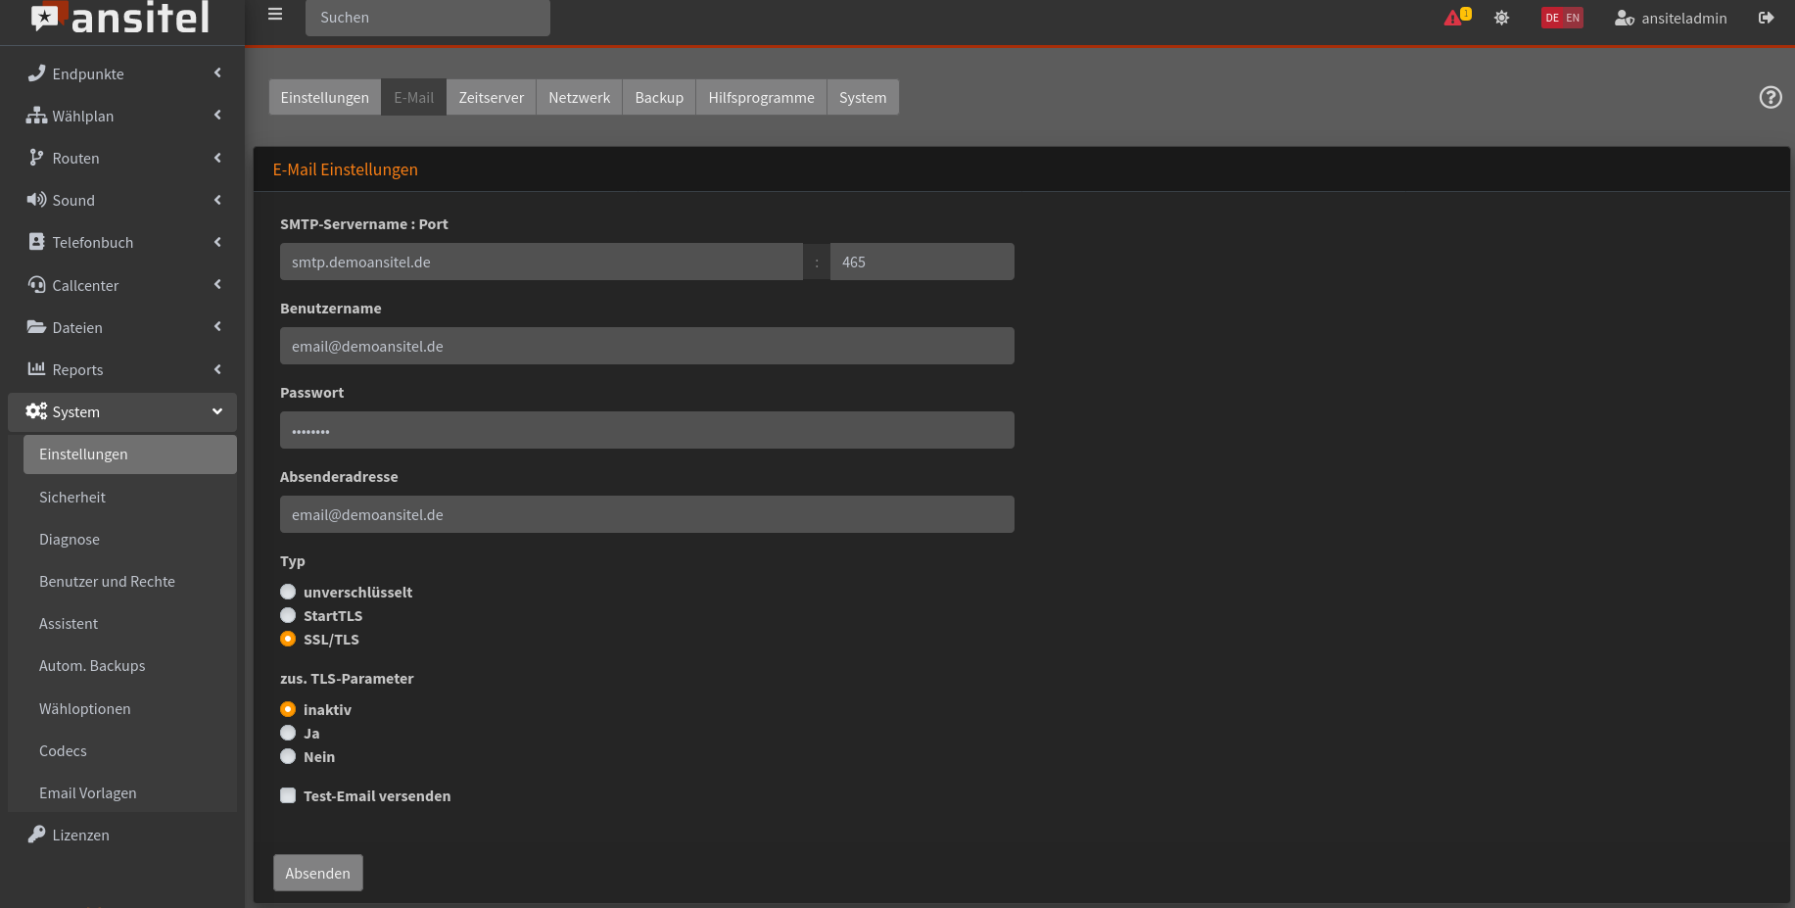Viewport: 1795px width, 908px height.
Task: Enable the Test-Email versenden checkbox
Action: 288,795
